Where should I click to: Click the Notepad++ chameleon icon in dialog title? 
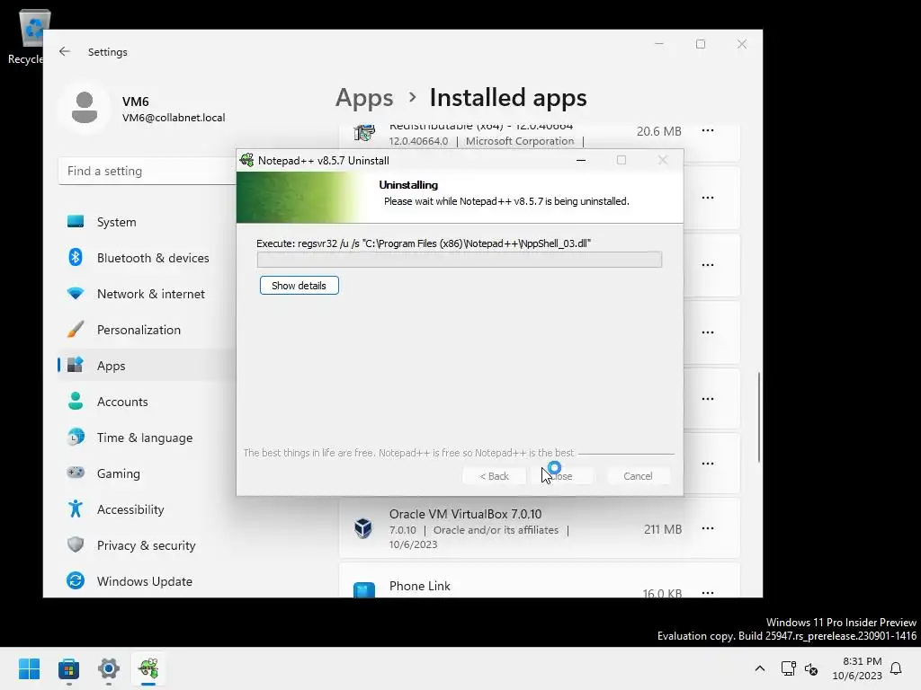click(247, 160)
